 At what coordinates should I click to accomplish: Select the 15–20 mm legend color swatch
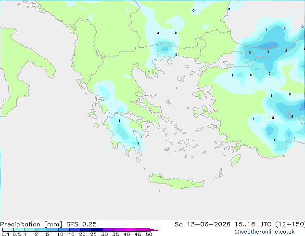pyautogui.click(x=75, y=230)
